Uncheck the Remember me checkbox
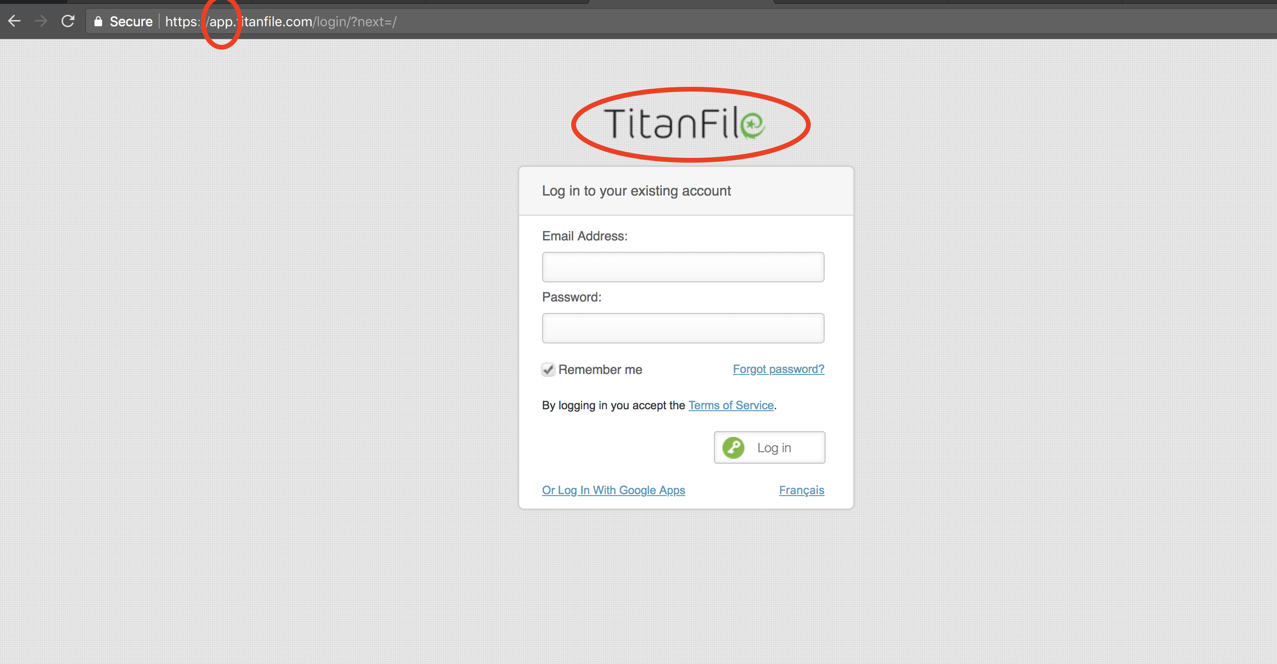This screenshot has width=1277, height=664. (x=547, y=369)
